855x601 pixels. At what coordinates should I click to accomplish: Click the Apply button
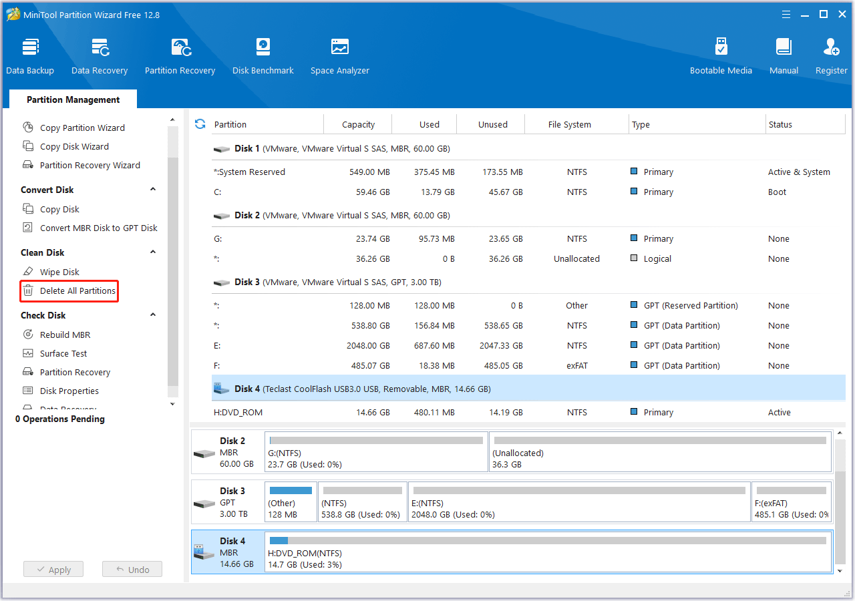pos(53,570)
